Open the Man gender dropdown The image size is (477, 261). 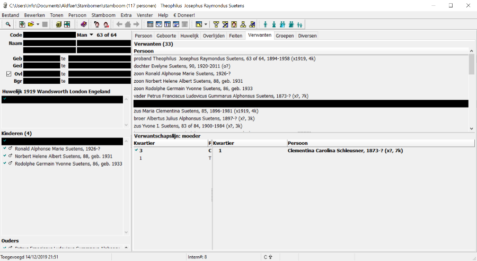pos(91,35)
